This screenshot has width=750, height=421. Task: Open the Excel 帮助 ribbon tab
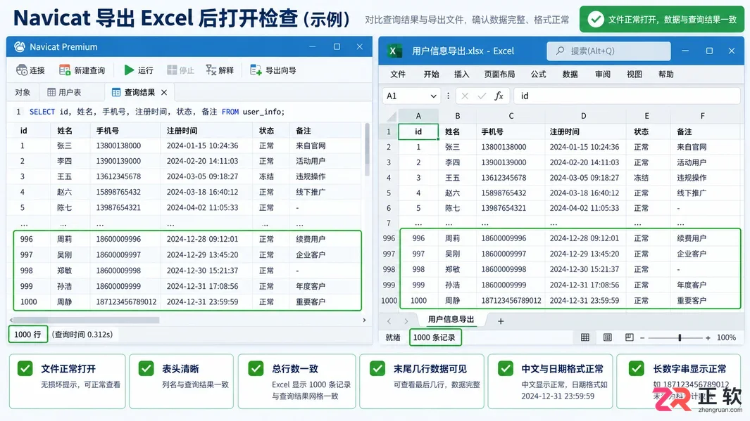[x=665, y=74]
